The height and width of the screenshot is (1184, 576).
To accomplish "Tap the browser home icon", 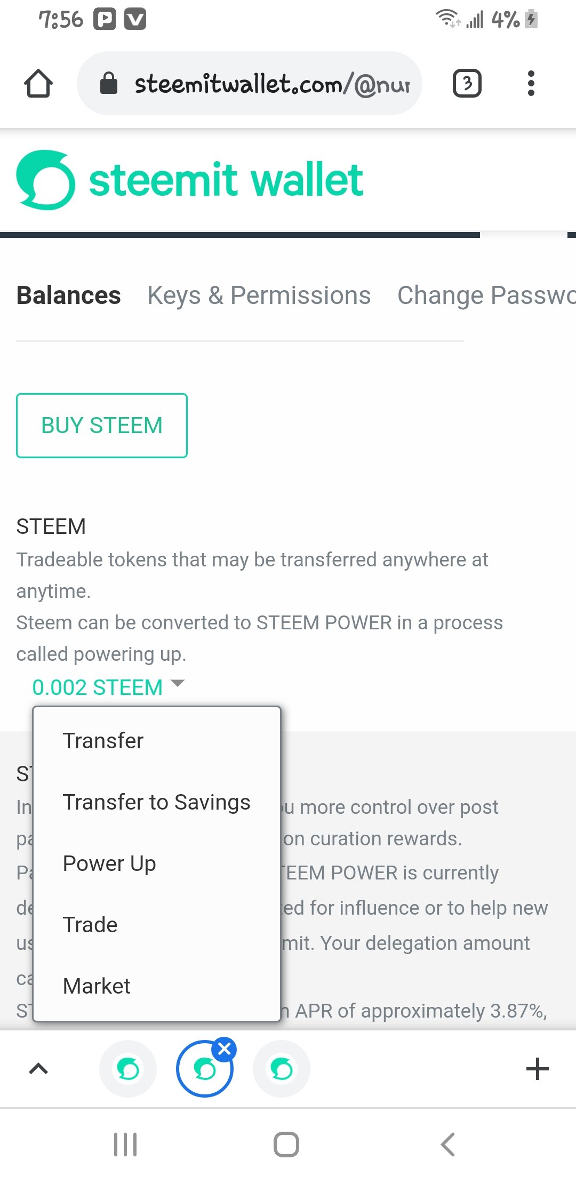I will [x=38, y=84].
